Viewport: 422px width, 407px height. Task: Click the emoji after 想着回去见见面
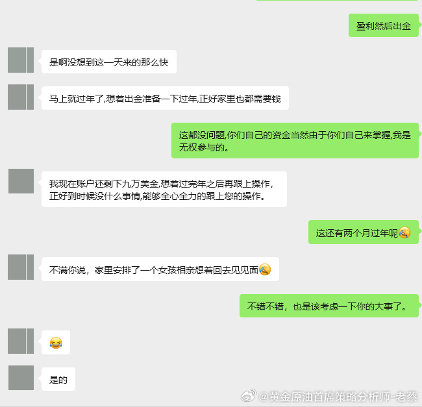tap(265, 269)
